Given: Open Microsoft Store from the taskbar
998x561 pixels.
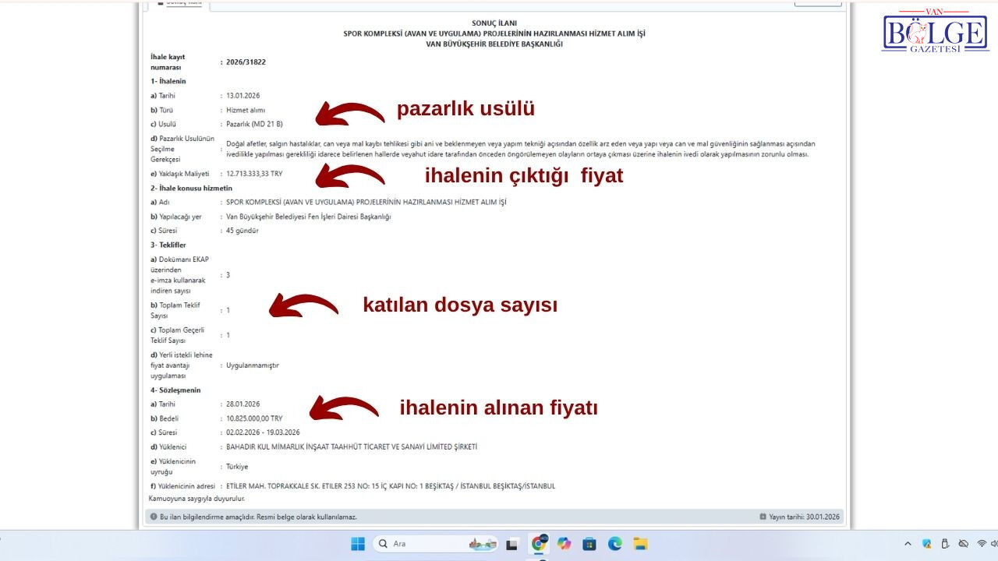Looking at the screenshot, I should click(589, 544).
